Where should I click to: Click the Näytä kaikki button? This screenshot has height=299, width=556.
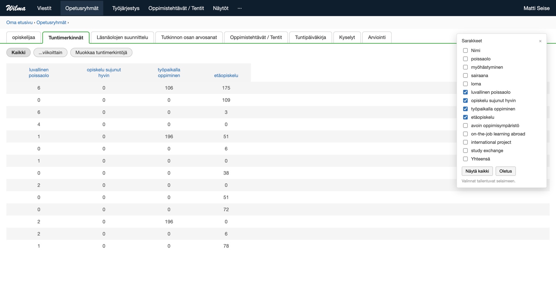pyautogui.click(x=477, y=171)
